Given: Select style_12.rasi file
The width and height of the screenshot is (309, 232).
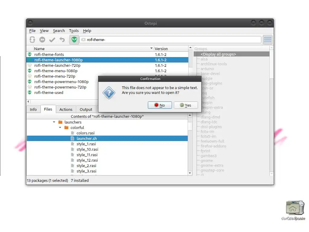Looking at the screenshot, I should (x=87, y=160).
